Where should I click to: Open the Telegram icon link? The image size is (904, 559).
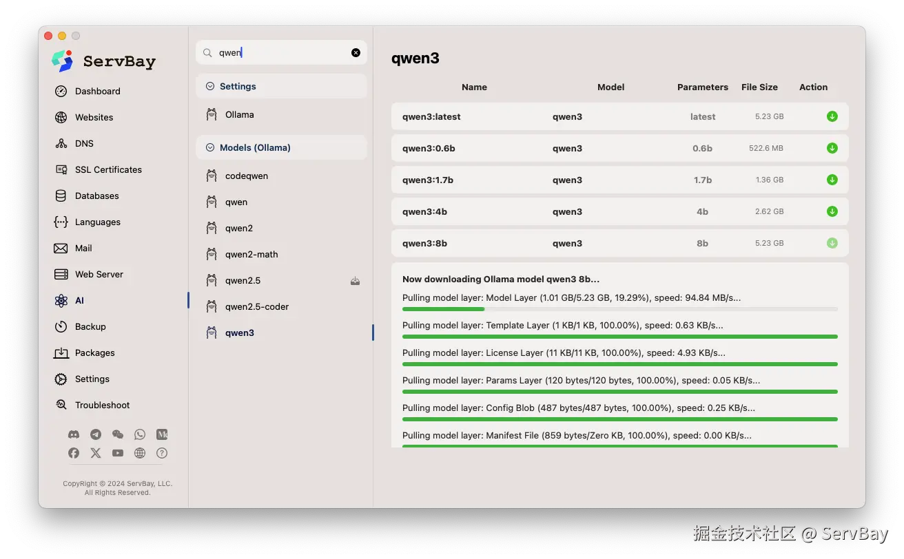[96, 434]
